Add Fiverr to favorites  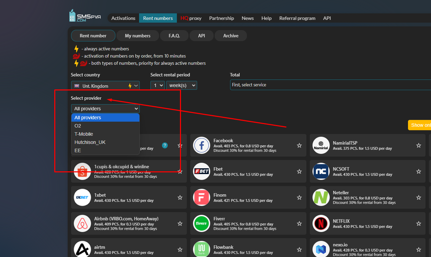pos(299,223)
